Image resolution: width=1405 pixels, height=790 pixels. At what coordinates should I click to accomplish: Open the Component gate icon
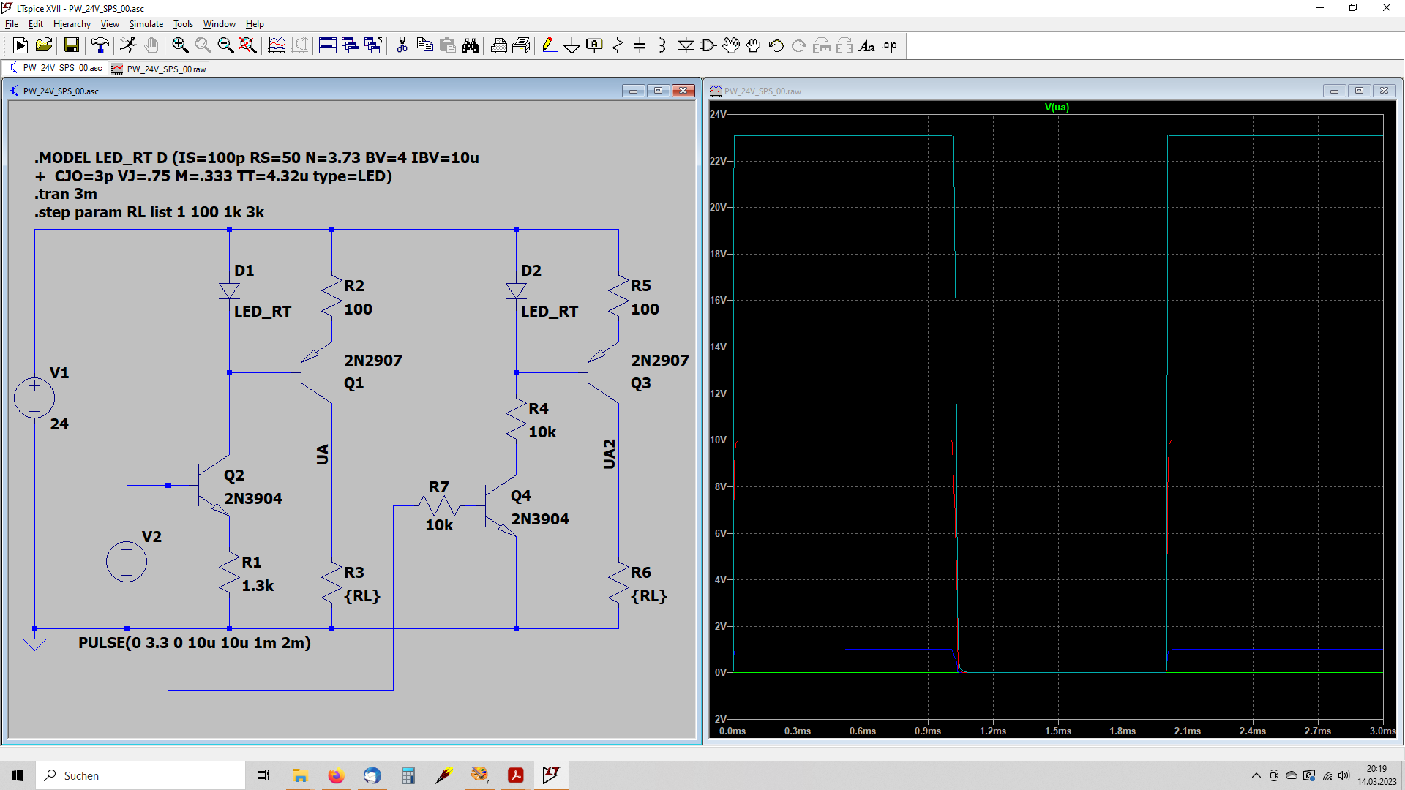tap(708, 45)
